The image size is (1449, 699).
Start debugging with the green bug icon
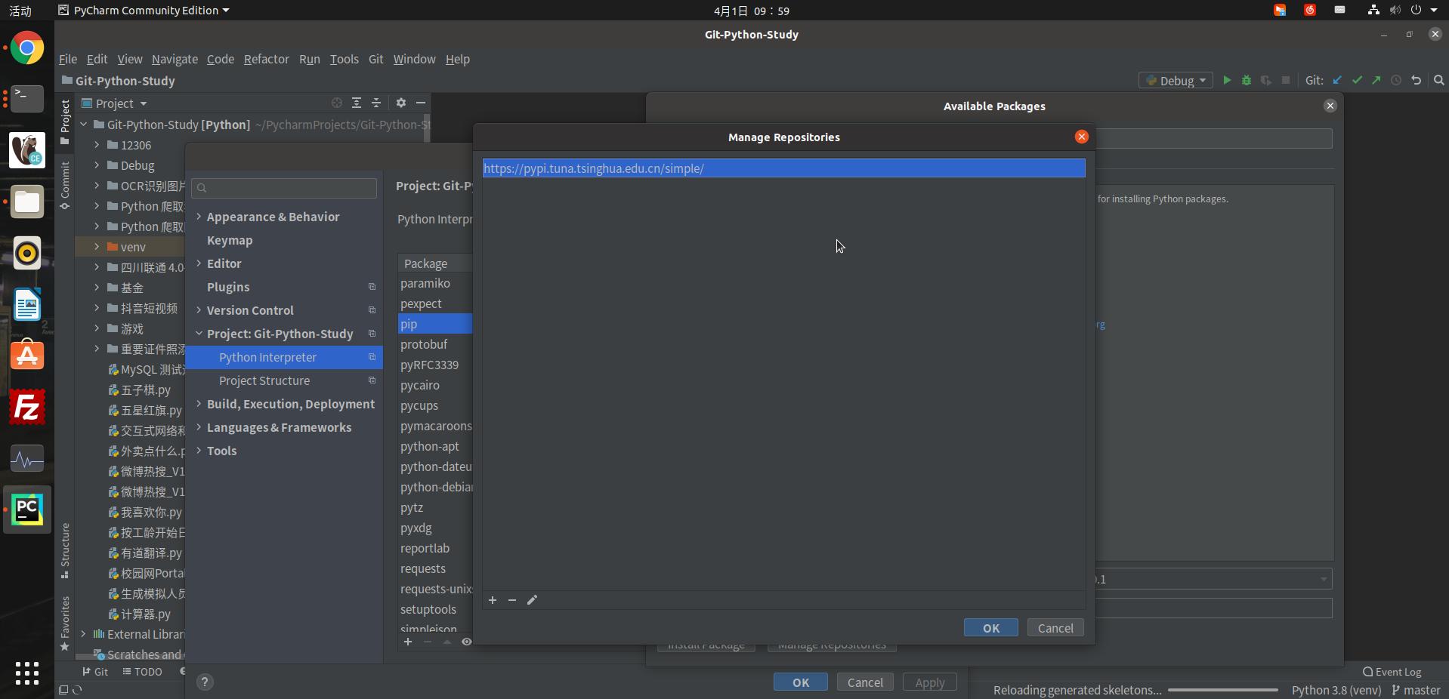pyautogui.click(x=1247, y=80)
